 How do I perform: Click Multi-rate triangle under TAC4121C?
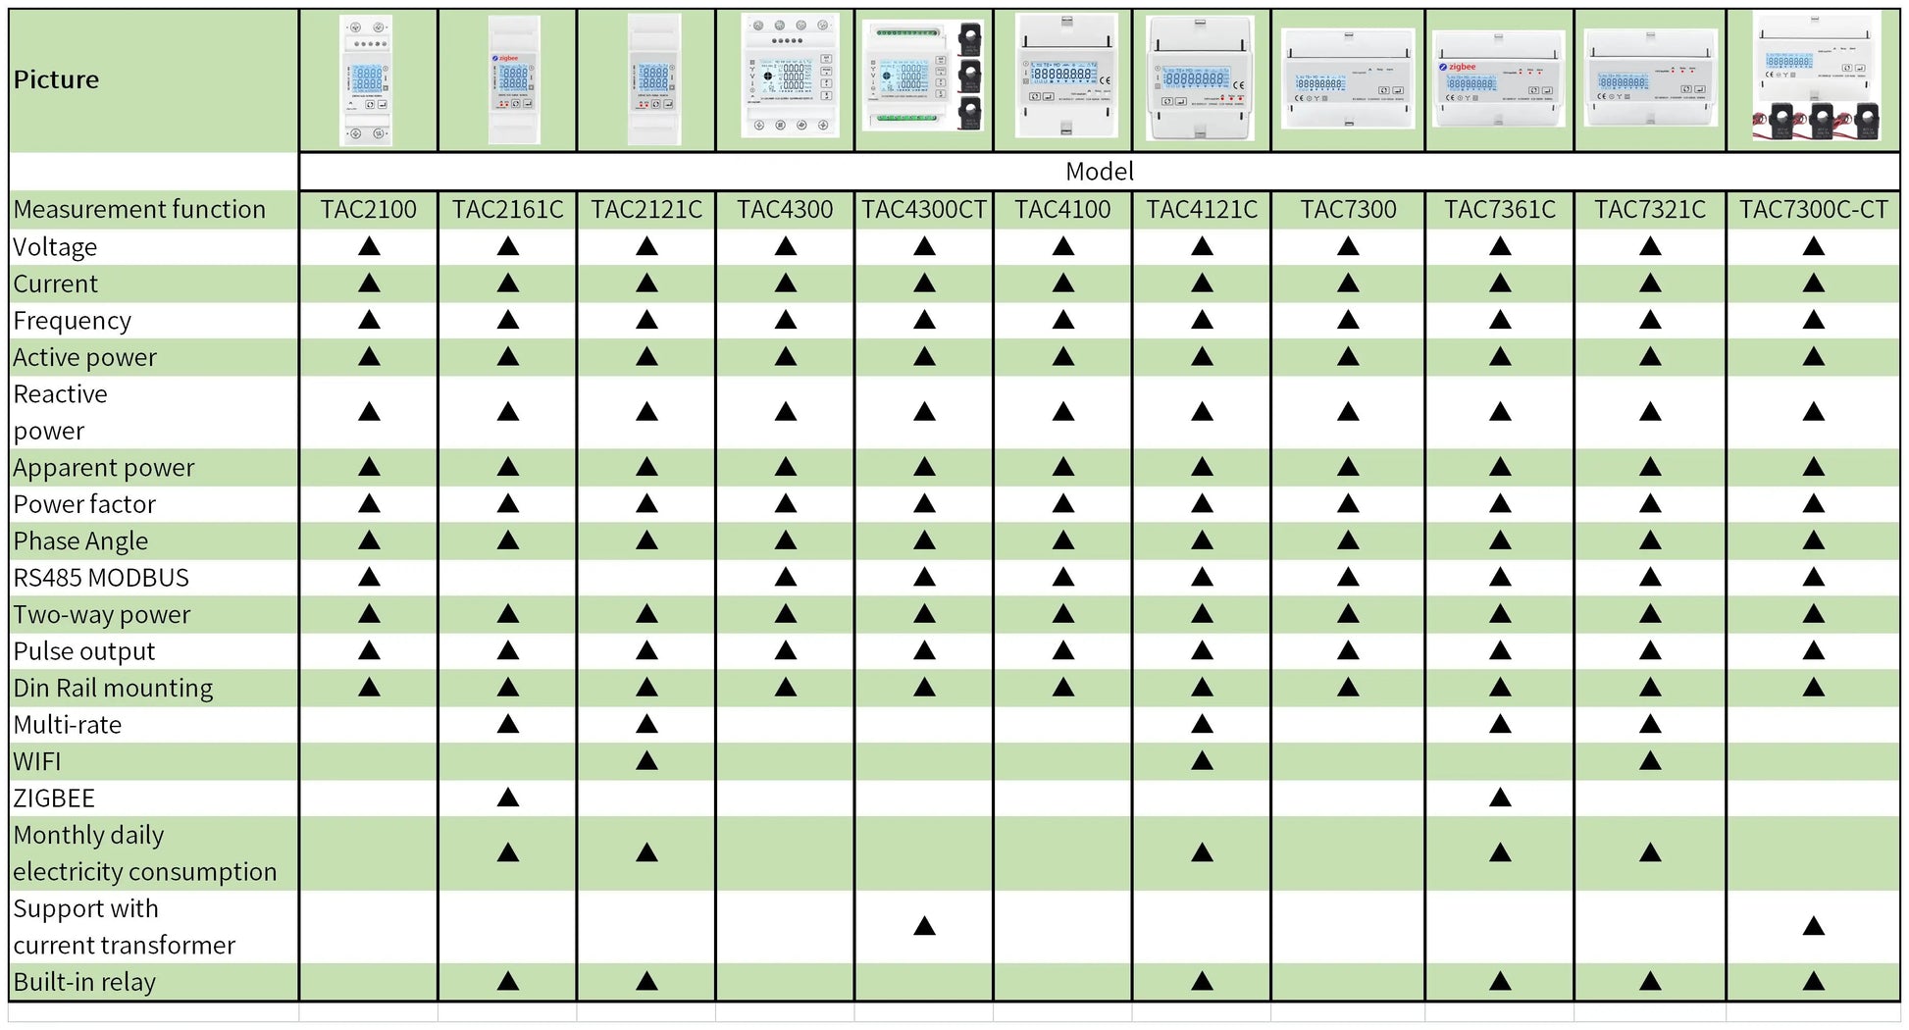1202,724
